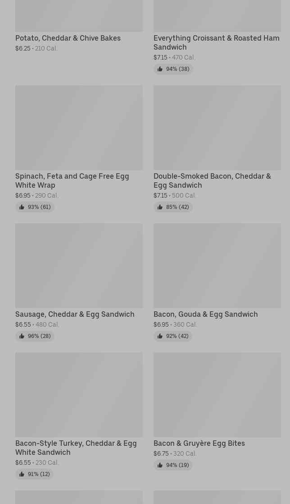Click thumbs-up icon on Sausage Cheddar rating
This screenshot has height=504, width=290.
tap(22, 336)
